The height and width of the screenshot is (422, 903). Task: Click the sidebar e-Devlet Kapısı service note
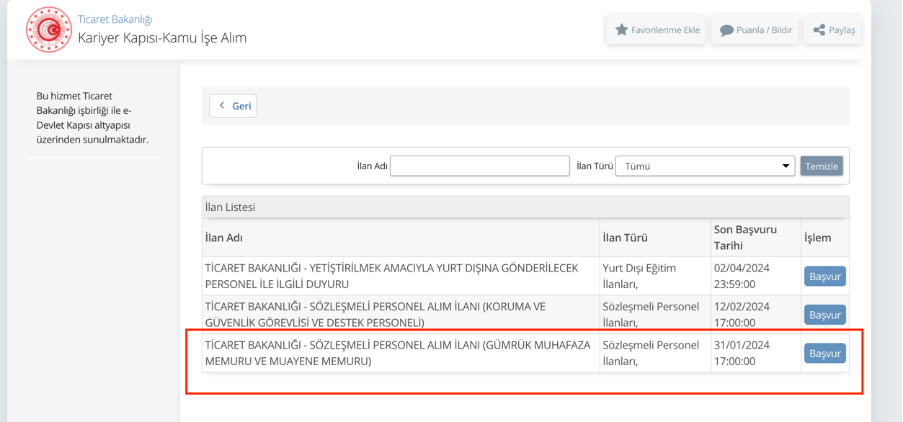pyautogui.click(x=92, y=117)
